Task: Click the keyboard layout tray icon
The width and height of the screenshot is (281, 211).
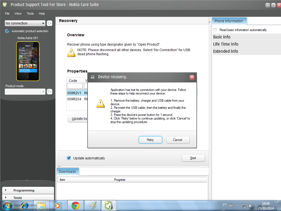Action: pos(231,205)
